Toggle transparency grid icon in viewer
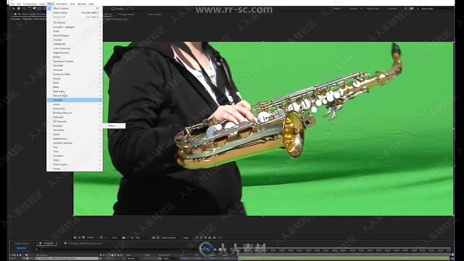 158,238
